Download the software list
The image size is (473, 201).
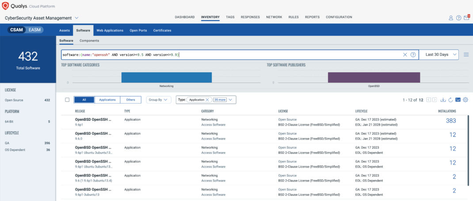click(x=443, y=100)
